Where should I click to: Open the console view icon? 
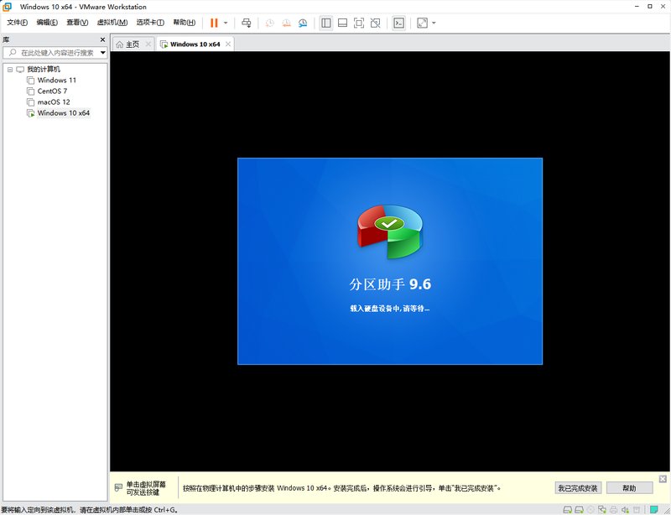click(399, 23)
